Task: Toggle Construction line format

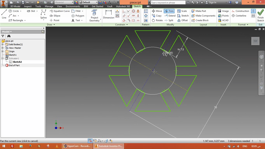Action: tap(240, 11)
